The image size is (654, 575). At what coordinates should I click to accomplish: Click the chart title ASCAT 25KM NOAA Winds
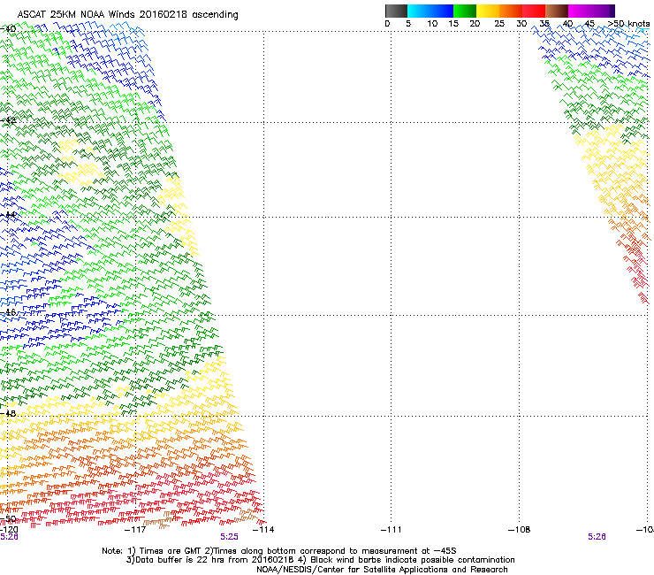(x=77, y=14)
